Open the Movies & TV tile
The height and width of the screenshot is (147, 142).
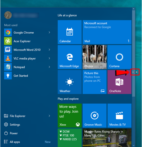(x=119, y=116)
